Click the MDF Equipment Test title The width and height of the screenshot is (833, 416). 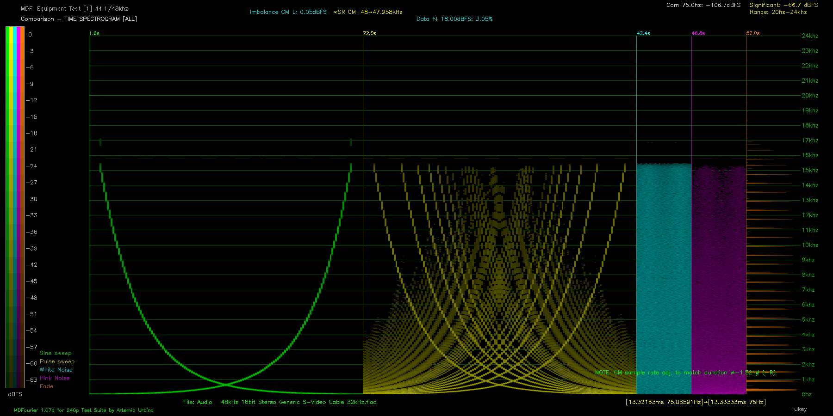(x=75, y=9)
